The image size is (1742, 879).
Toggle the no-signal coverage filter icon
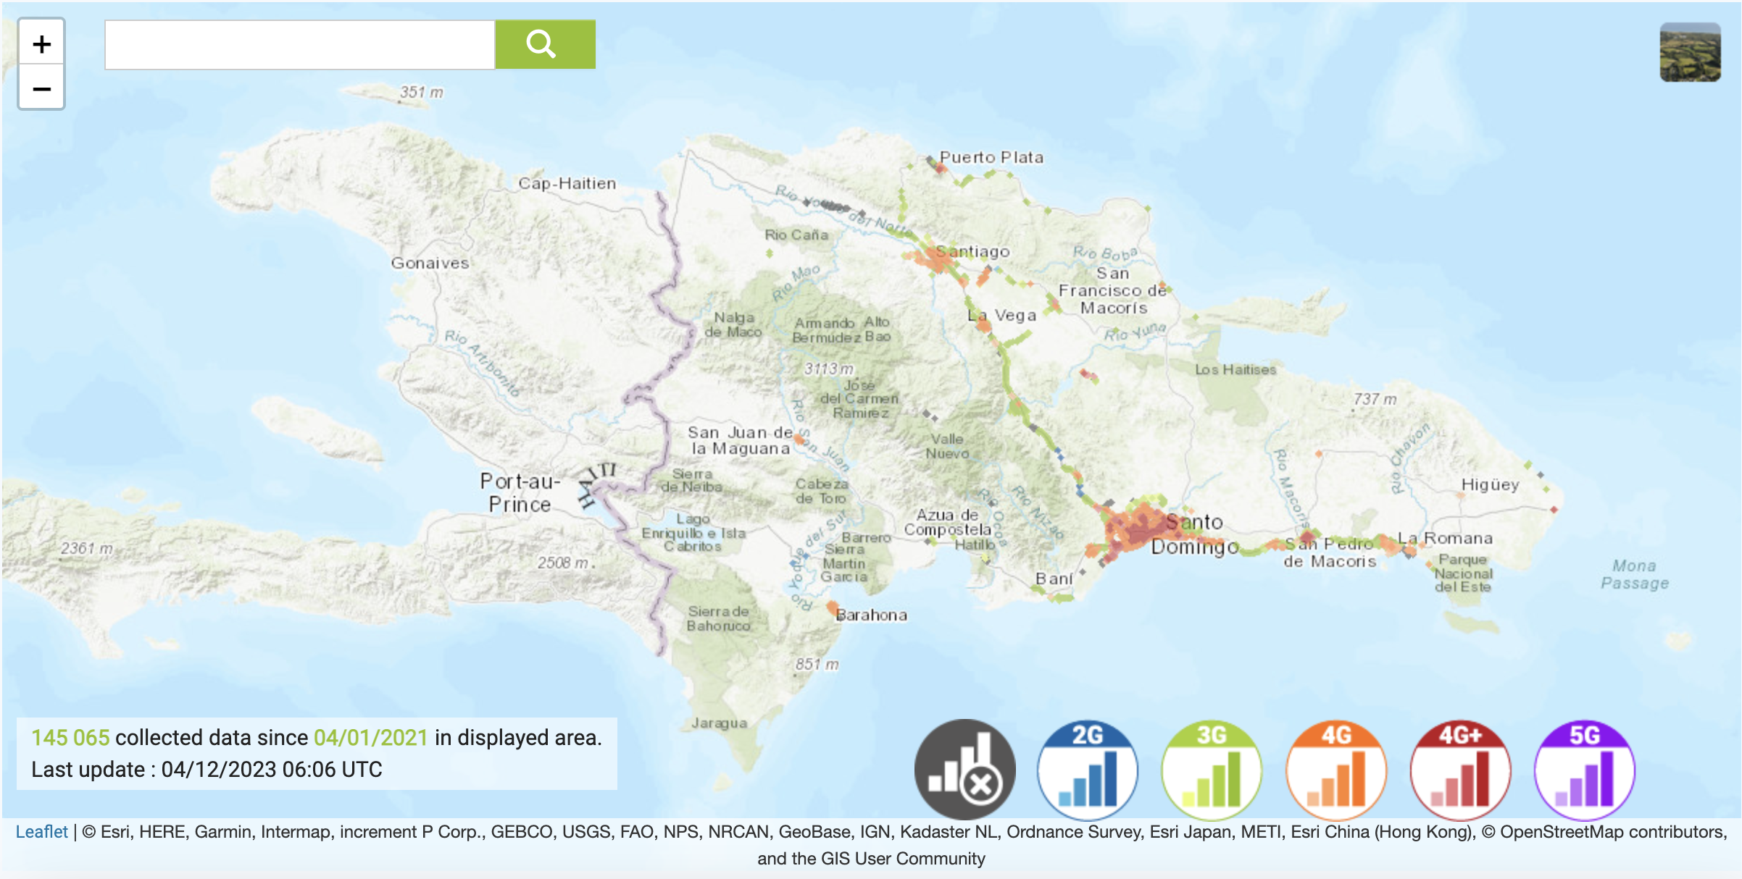tap(964, 769)
